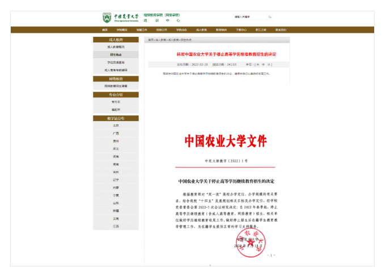Open 职工之家 in the navigation bar
Screen dimensions: 390x275
[261, 30]
